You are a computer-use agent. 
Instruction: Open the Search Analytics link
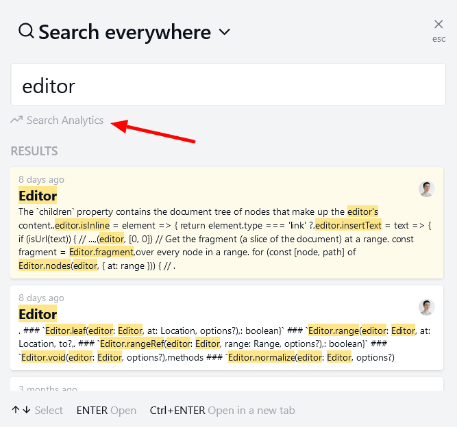[65, 120]
